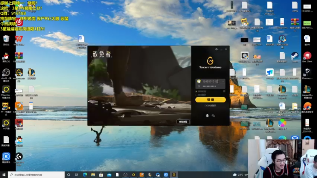Click the Tencent WeGame logo
Screen dimensions: 317x178
[210, 63]
